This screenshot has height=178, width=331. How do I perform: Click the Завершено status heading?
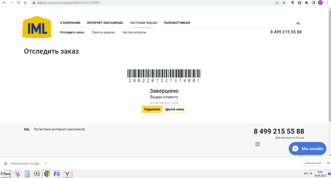click(164, 91)
